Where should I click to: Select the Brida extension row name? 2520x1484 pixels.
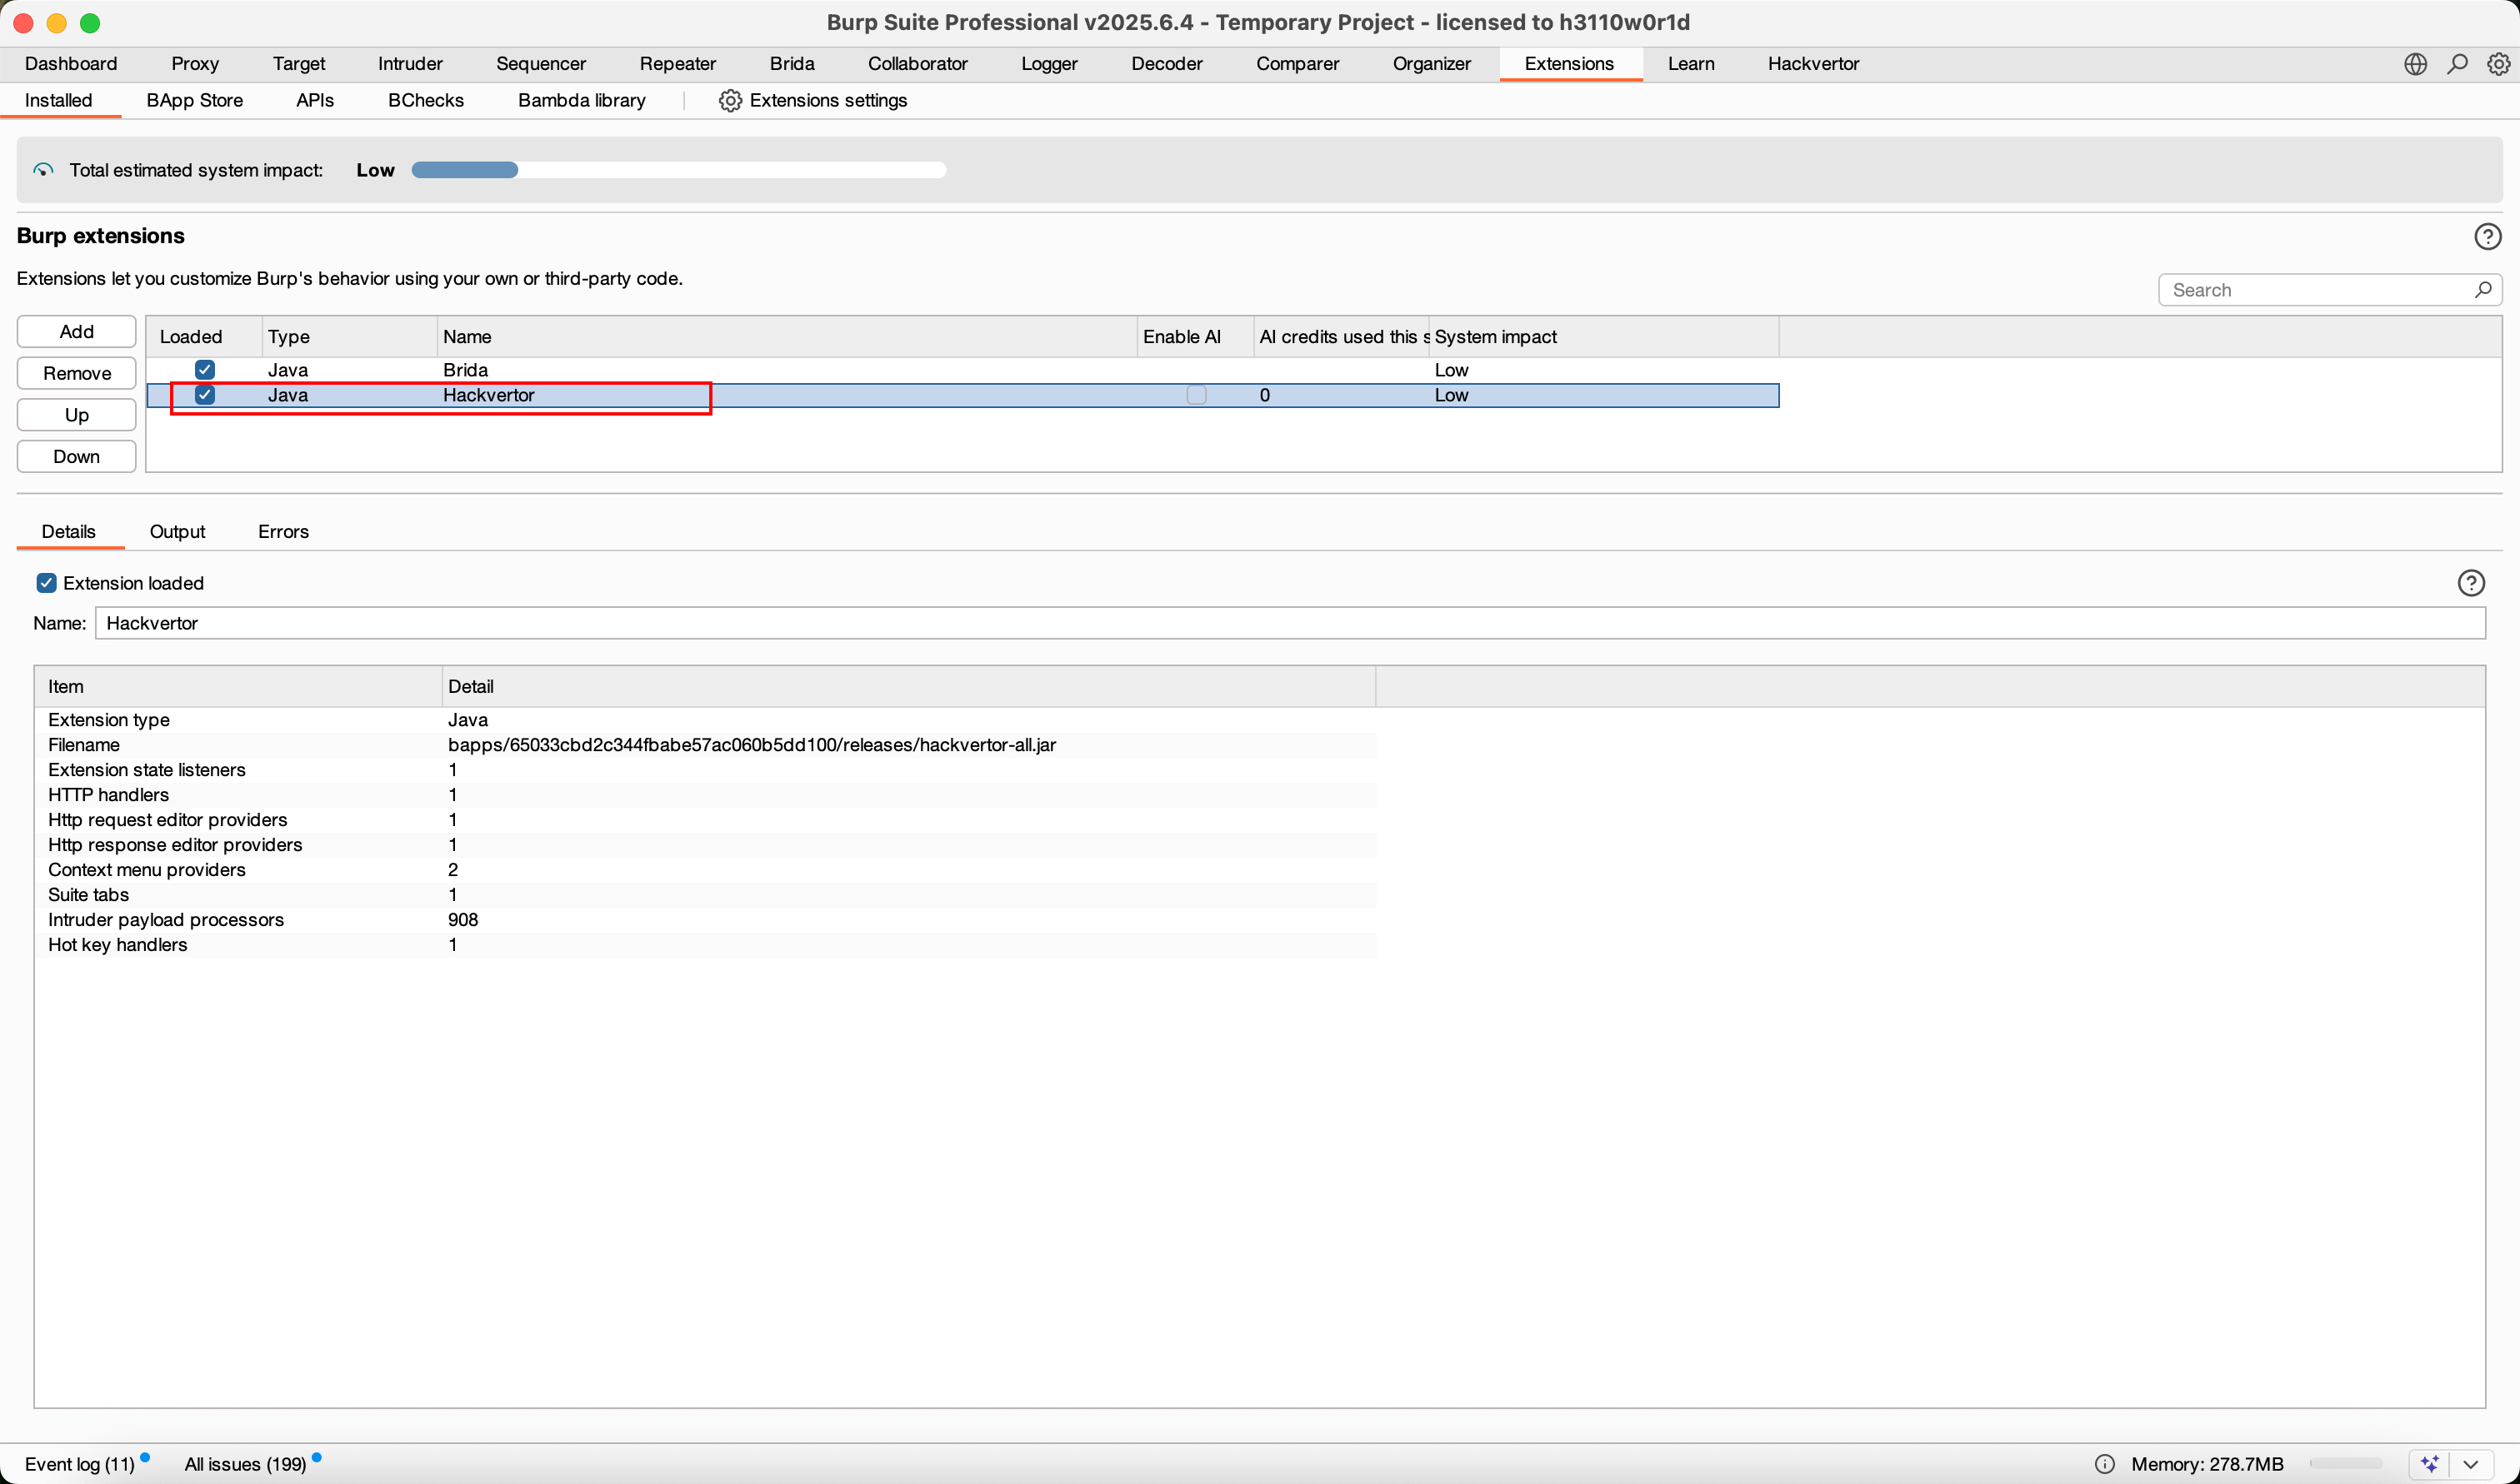[465, 370]
